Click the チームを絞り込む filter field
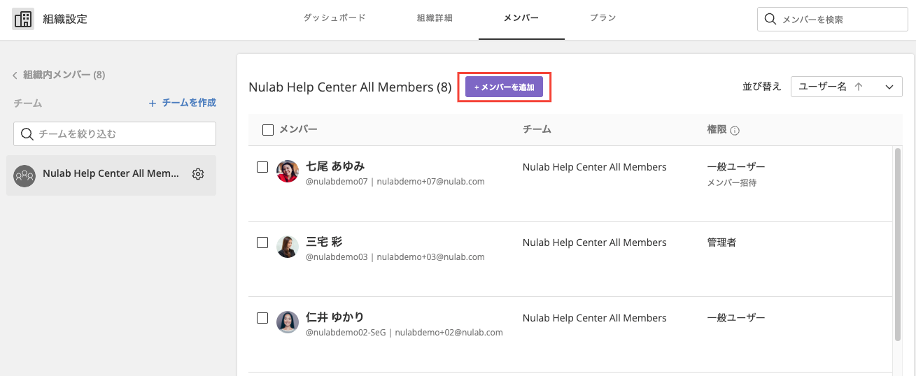Viewport: 916px width, 376px height. pyautogui.click(x=115, y=134)
